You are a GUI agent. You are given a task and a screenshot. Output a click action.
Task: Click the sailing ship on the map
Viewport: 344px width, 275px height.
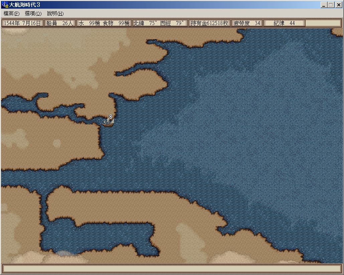(x=108, y=123)
